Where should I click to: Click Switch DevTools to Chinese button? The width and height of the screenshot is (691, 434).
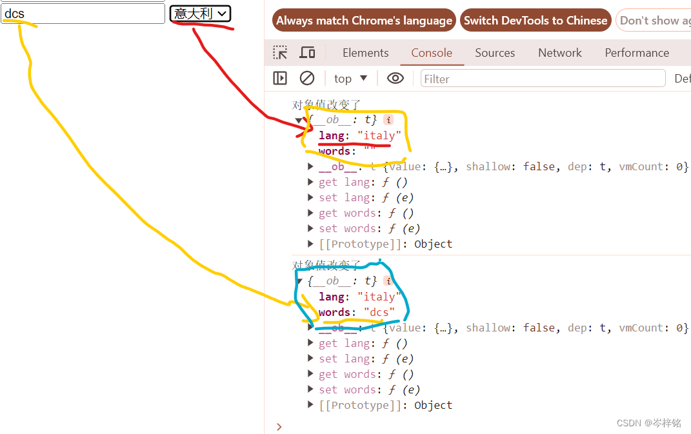[x=535, y=20]
